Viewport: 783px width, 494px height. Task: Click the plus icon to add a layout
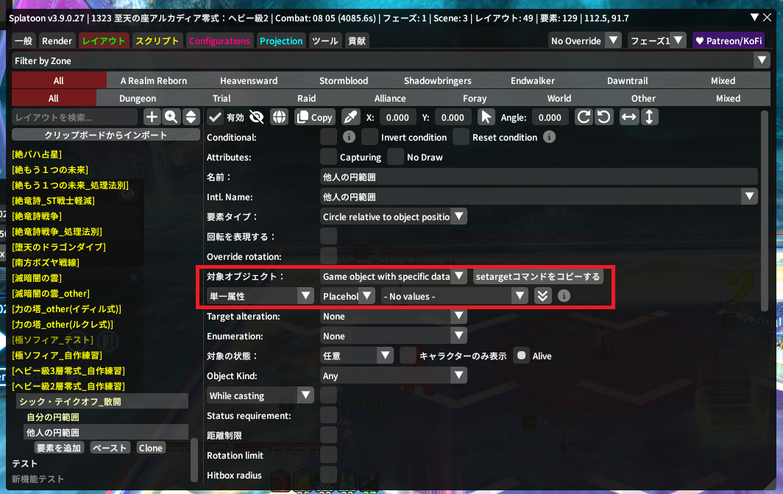(x=152, y=116)
